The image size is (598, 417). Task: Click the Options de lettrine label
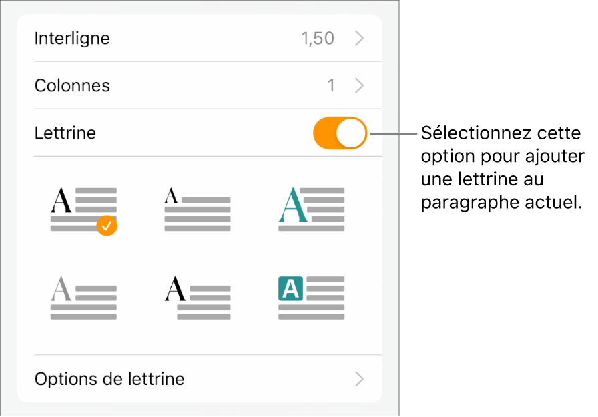pyautogui.click(x=109, y=380)
